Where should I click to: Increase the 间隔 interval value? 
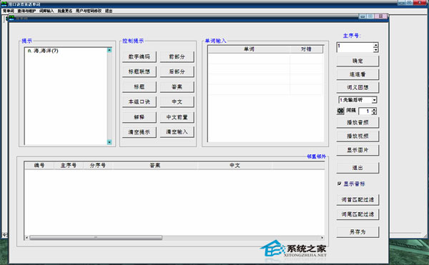[374, 109]
